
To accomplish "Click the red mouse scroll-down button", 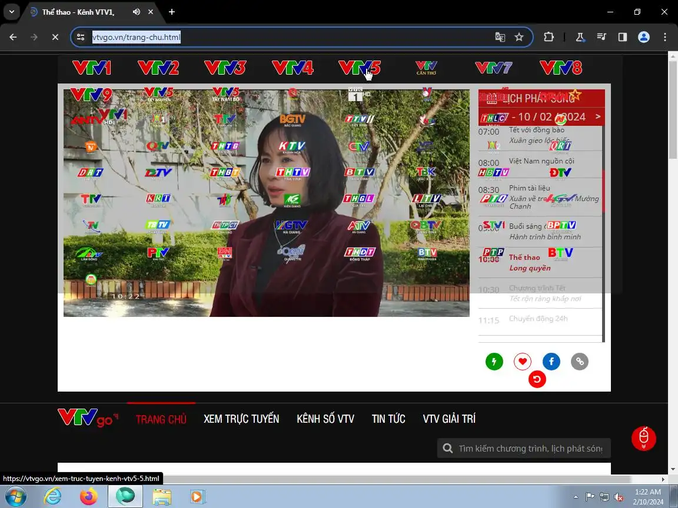I will coord(643,439).
